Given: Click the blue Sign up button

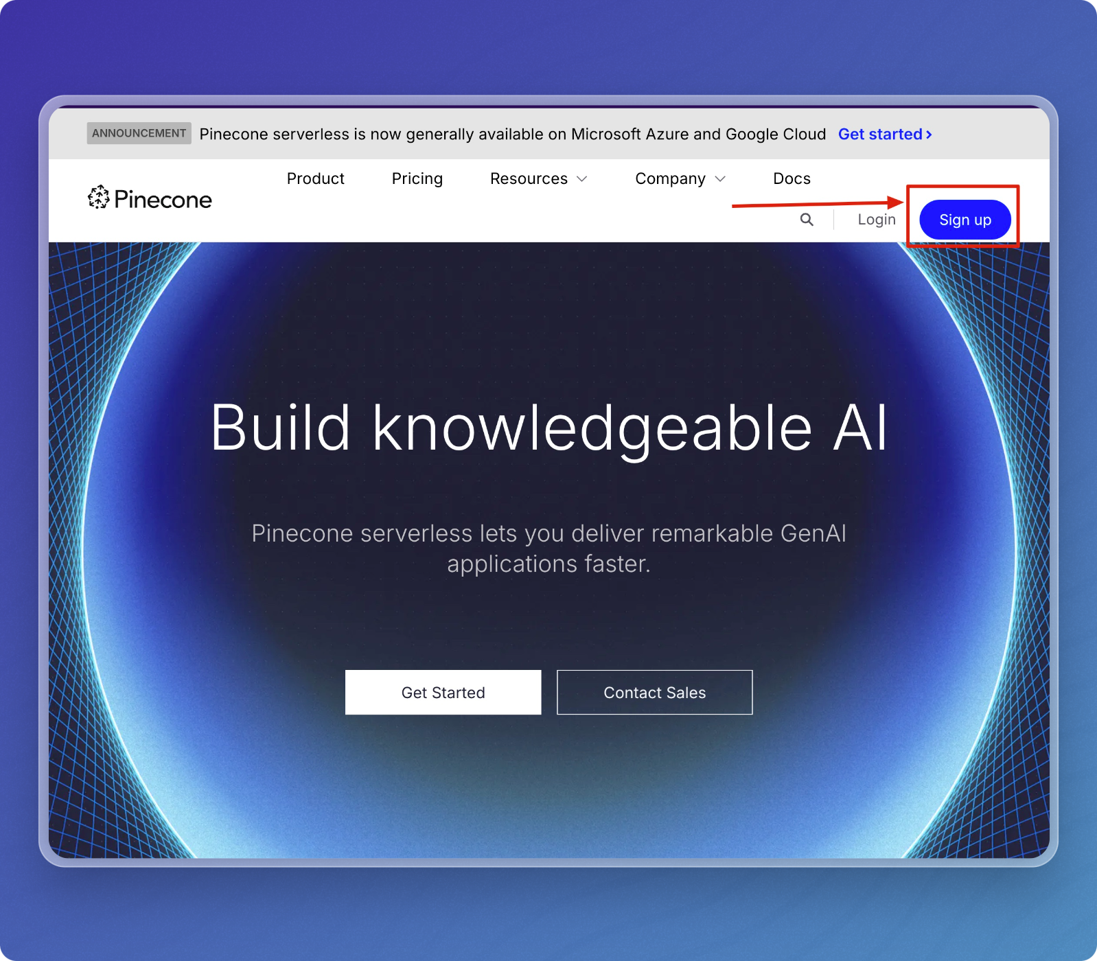Looking at the screenshot, I should [x=965, y=220].
